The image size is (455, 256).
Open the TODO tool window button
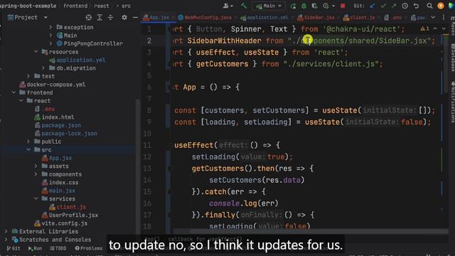(58, 248)
